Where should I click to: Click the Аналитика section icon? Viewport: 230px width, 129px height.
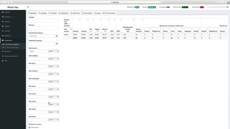click(3, 40)
